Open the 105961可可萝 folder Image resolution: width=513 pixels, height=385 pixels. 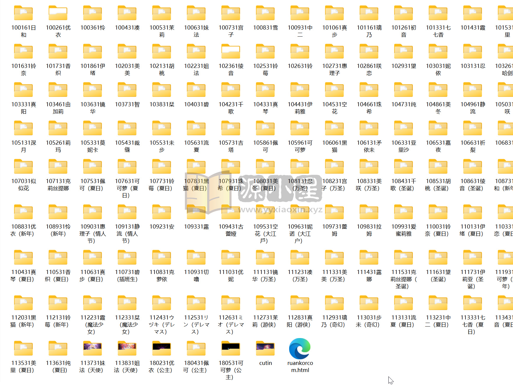point(300,129)
